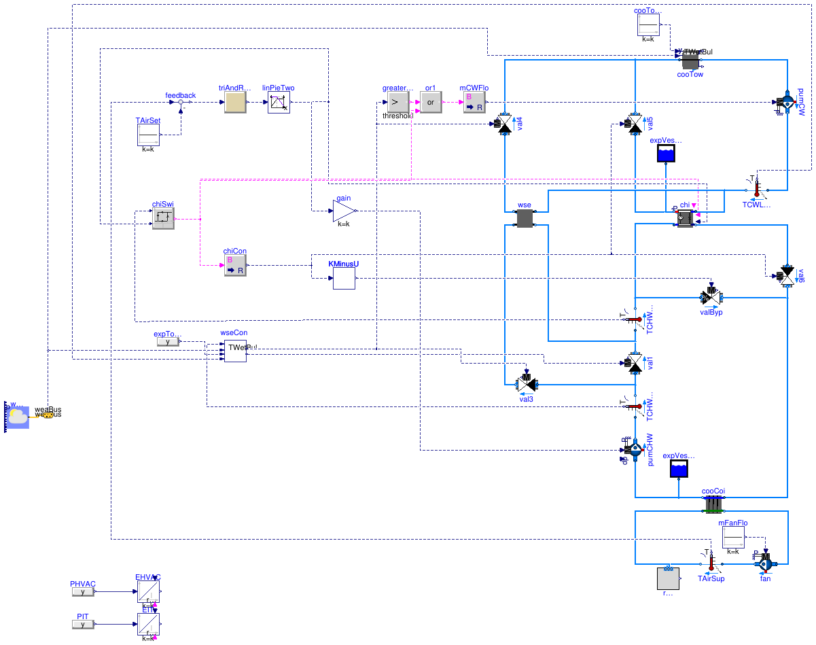816x645 pixels.
Task: Select the val1 valve
Action: pyautogui.click(x=634, y=363)
